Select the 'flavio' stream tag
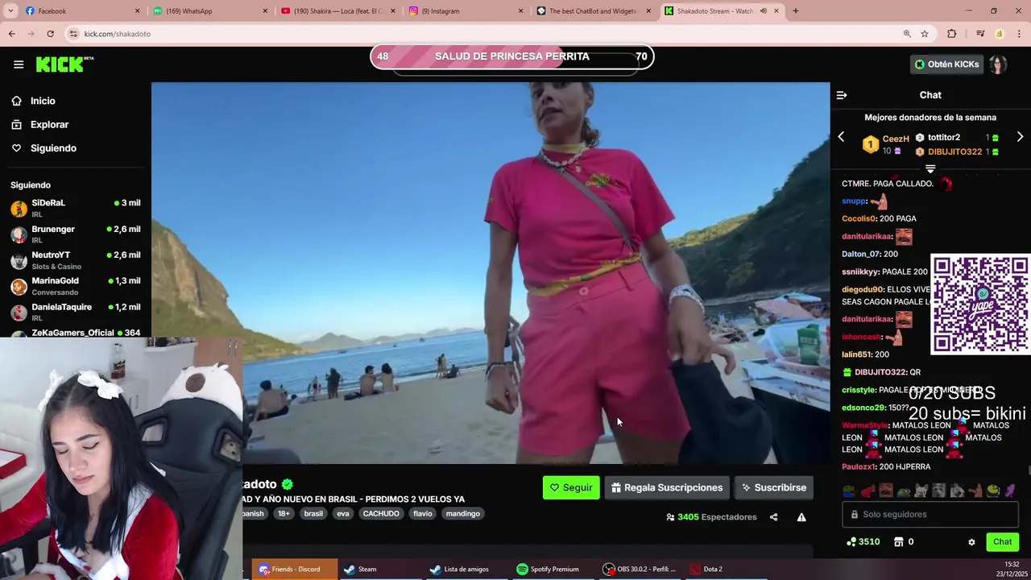This screenshot has height=580, width=1031. click(423, 514)
